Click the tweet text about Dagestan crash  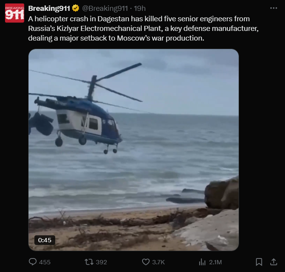(x=143, y=29)
